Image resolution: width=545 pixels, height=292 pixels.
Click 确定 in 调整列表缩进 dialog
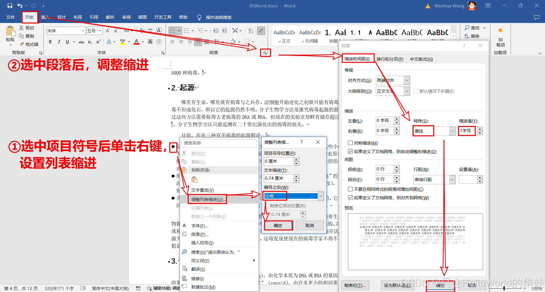point(278,225)
